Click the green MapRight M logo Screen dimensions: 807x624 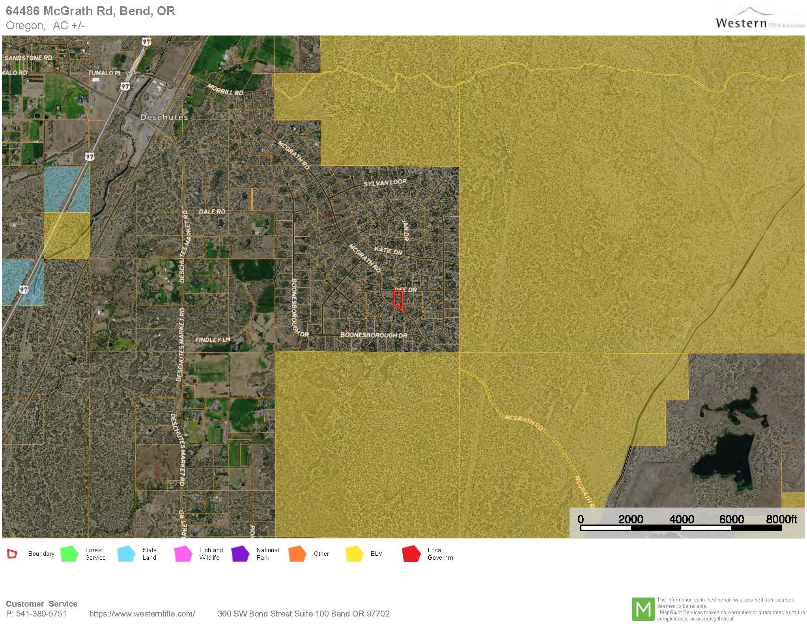[x=643, y=609]
